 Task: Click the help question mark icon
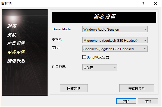coord(143,4)
